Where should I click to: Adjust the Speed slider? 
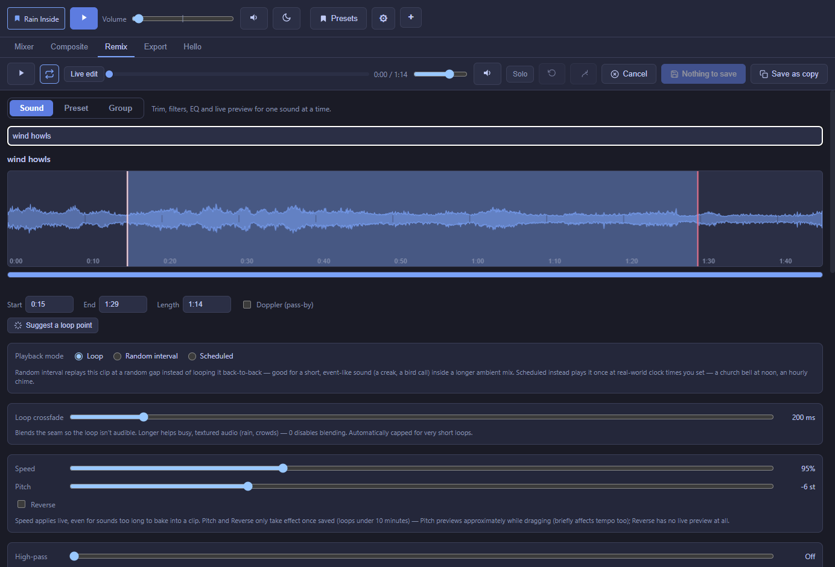point(422,468)
